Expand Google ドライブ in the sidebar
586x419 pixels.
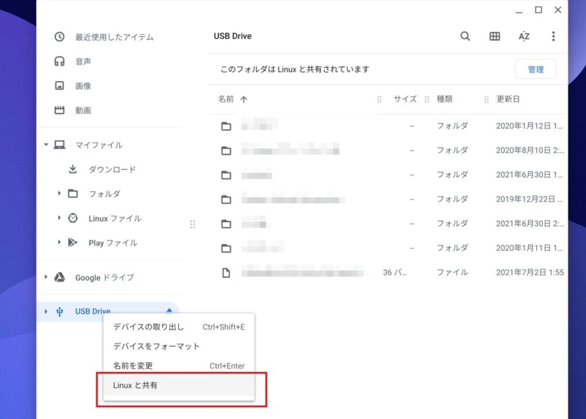click(46, 278)
